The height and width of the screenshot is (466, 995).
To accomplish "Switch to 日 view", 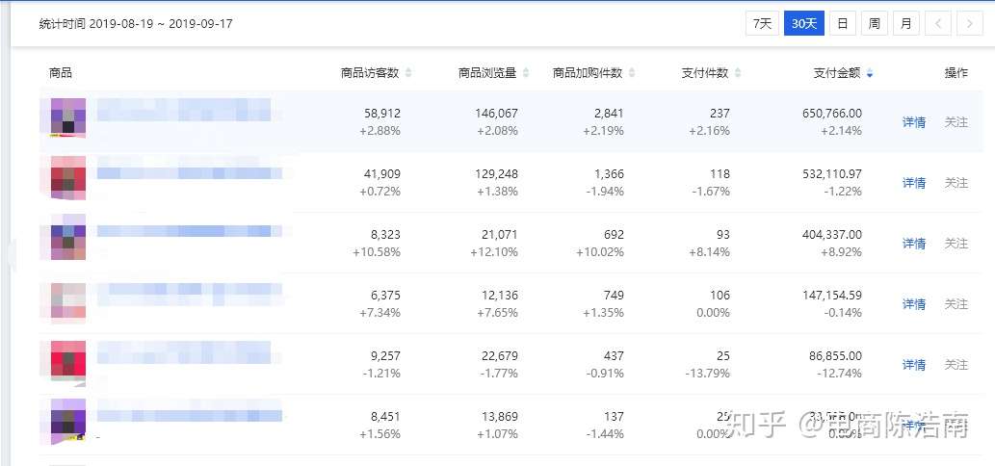I will pos(843,24).
